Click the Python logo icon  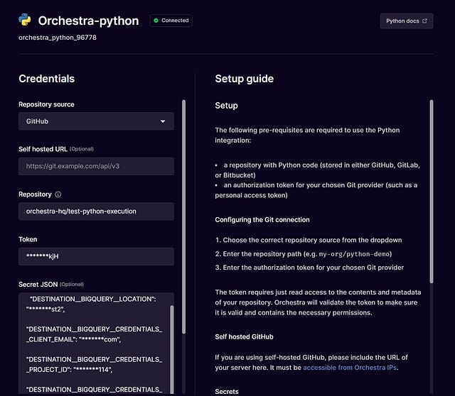(25, 20)
